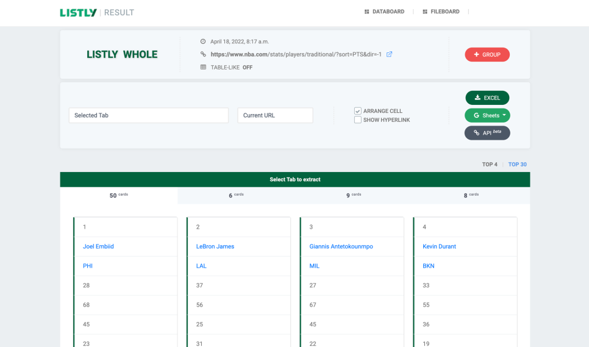Image resolution: width=589 pixels, height=347 pixels.
Task: Open the nba.com stats URL link
Action: tap(296, 54)
